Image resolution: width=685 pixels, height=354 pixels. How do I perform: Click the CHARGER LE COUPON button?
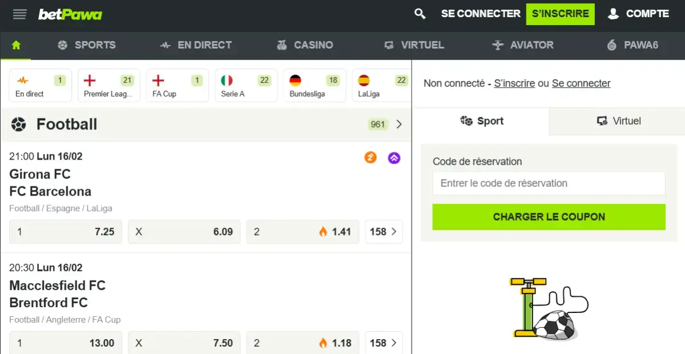pyautogui.click(x=548, y=217)
